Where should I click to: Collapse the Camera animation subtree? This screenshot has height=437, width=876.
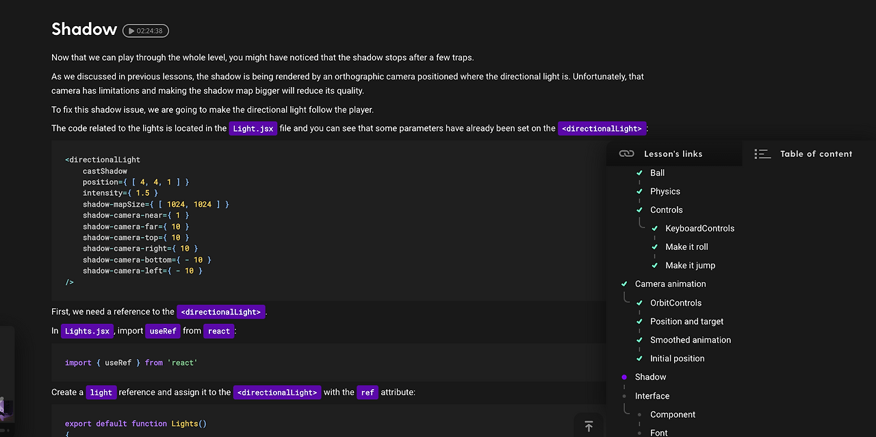coord(670,284)
